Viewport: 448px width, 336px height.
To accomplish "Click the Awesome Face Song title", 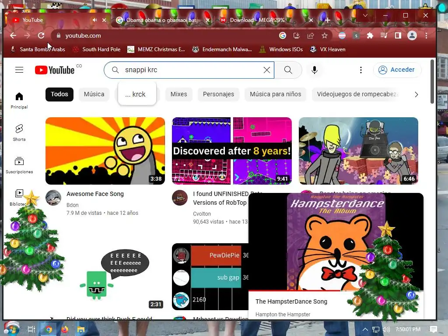I will tap(95, 194).
